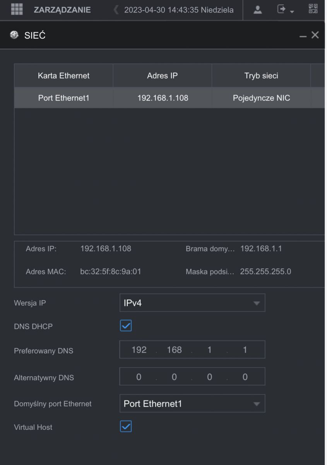Open the Domyślny port Ethernet dropdown
The width and height of the screenshot is (327, 465).
192,403
